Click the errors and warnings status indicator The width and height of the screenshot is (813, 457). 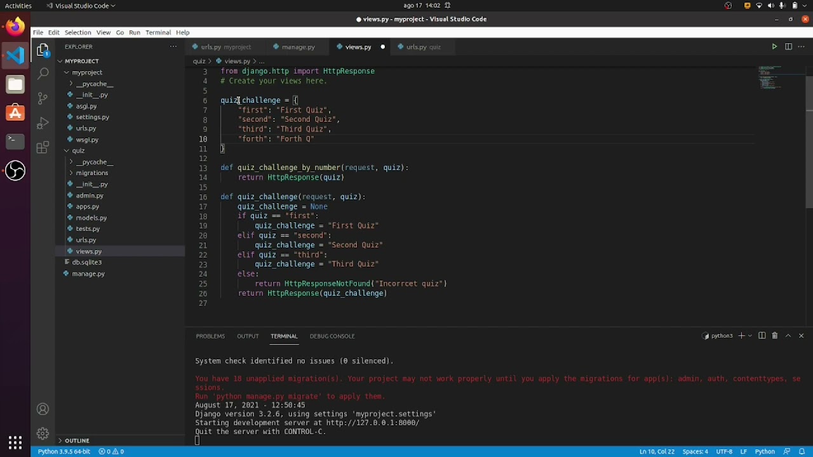111,451
